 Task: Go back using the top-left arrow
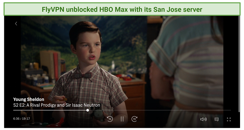click(x=16, y=24)
